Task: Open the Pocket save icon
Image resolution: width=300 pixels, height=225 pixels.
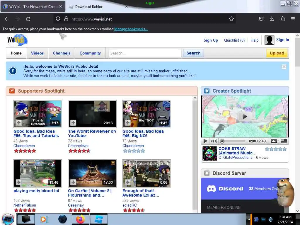Action: [261, 19]
